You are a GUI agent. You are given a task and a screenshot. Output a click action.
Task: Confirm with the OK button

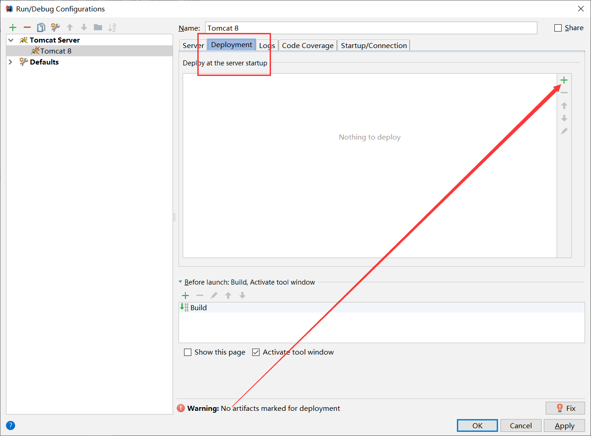point(477,425)
